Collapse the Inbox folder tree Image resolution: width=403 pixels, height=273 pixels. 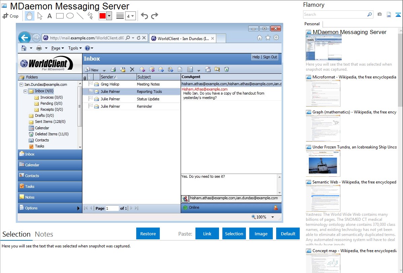point(26,91)
